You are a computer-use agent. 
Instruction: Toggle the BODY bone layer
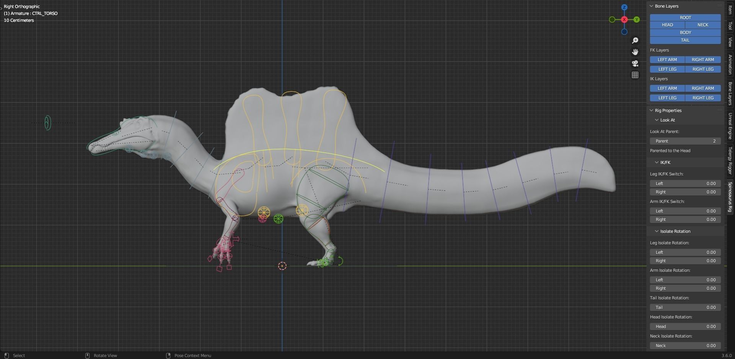point(685,32)
